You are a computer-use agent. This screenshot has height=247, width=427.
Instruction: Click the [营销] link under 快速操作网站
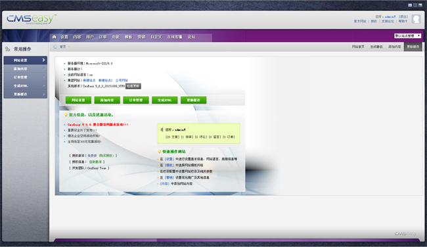(169, 177)
